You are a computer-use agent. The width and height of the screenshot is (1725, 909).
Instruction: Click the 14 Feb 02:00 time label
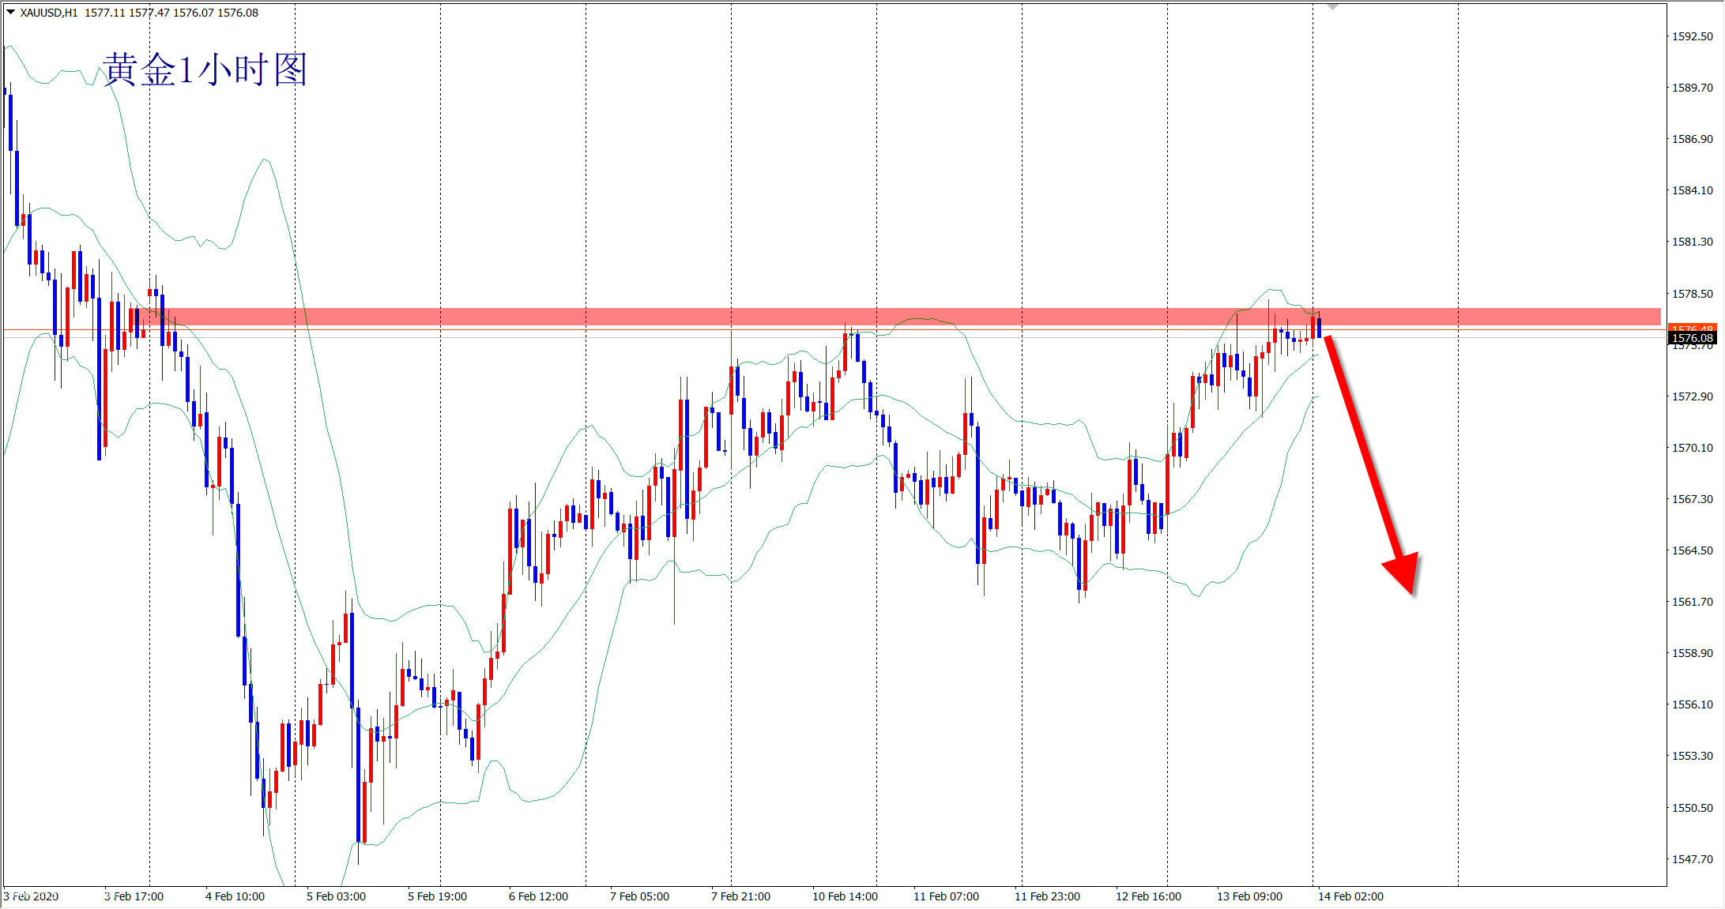point(1350,896)
